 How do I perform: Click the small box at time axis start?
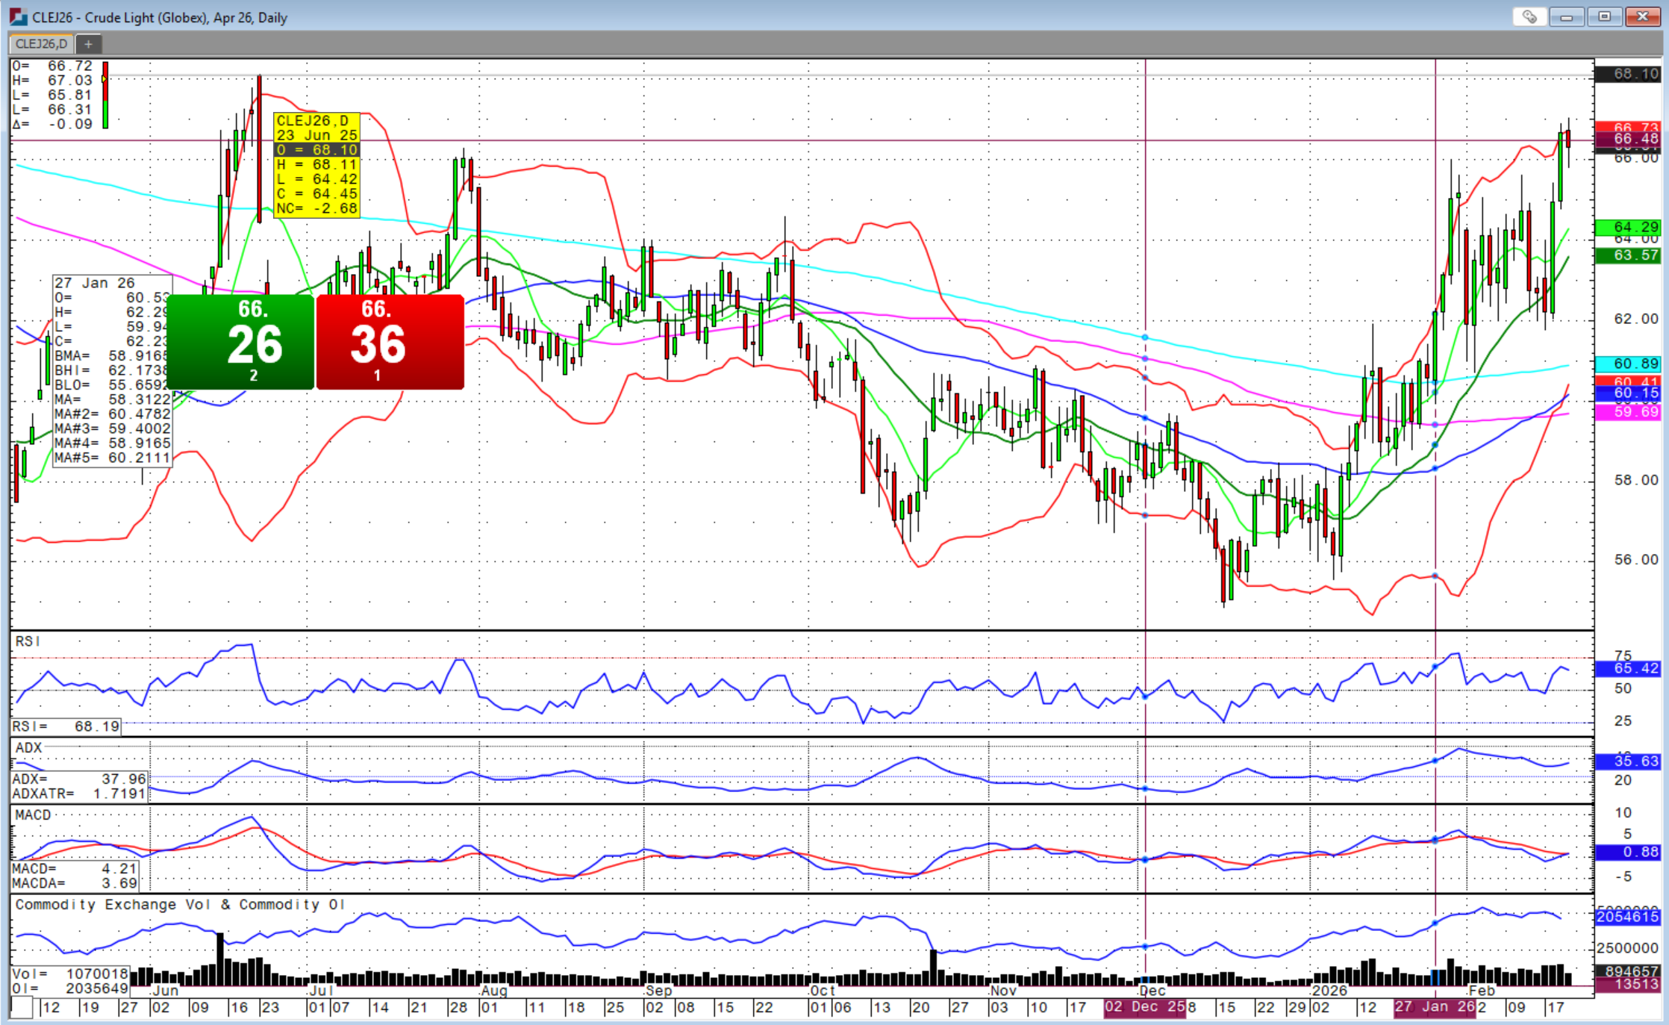(22, 1008)
